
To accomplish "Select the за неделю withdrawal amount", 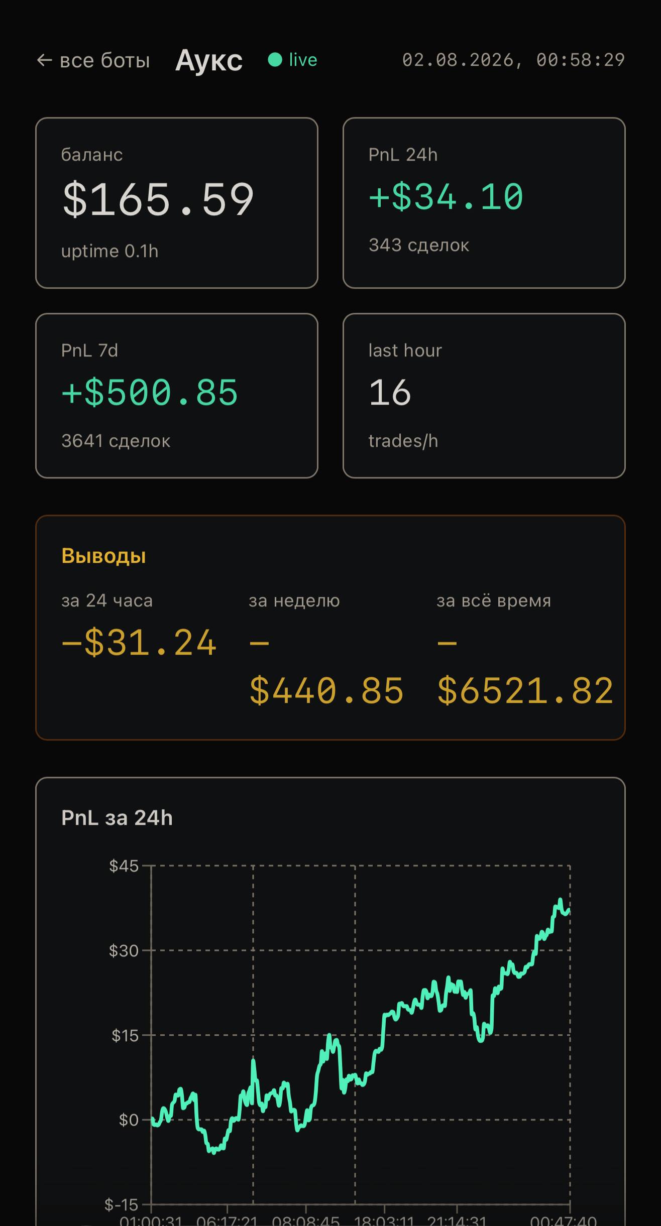I will click(x=326, y=666).
